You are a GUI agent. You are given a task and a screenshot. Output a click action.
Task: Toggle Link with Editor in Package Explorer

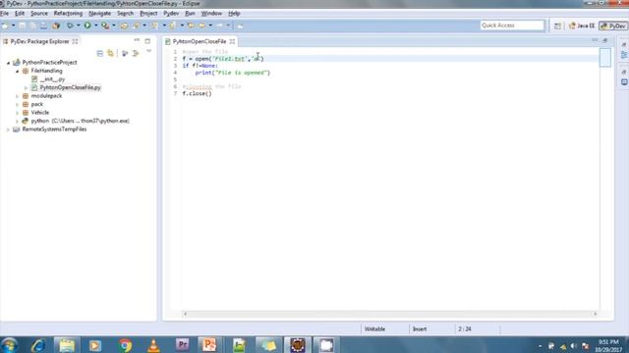(110, 53)
